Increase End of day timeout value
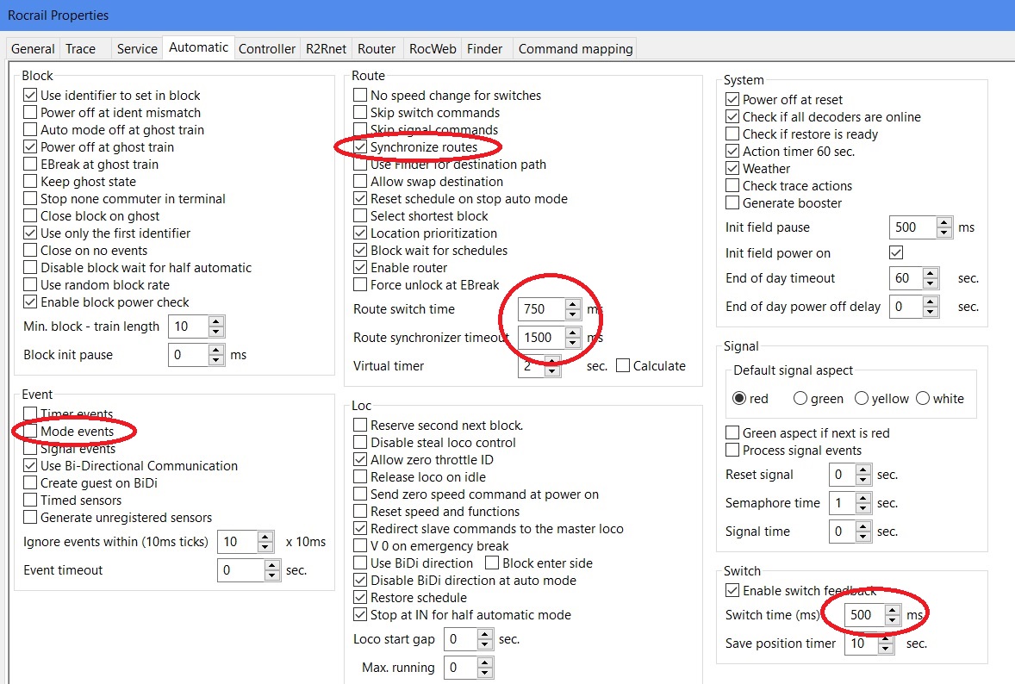Image resolution: width=1015 pixels, height=684 pixels. tap(931, 273)
